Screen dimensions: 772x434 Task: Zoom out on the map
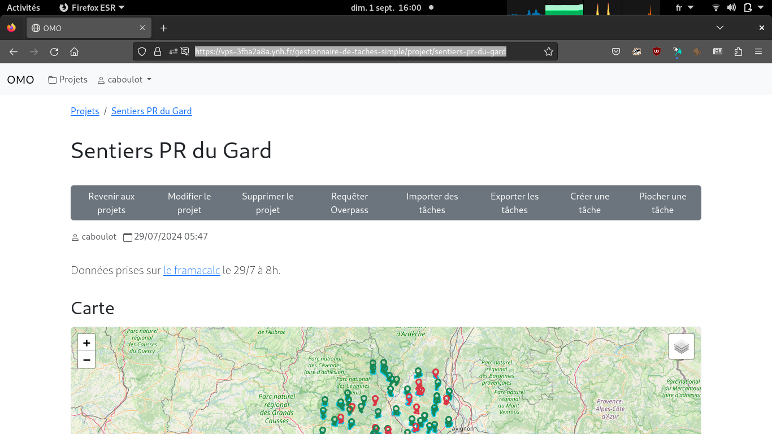[x=86, y=359]
